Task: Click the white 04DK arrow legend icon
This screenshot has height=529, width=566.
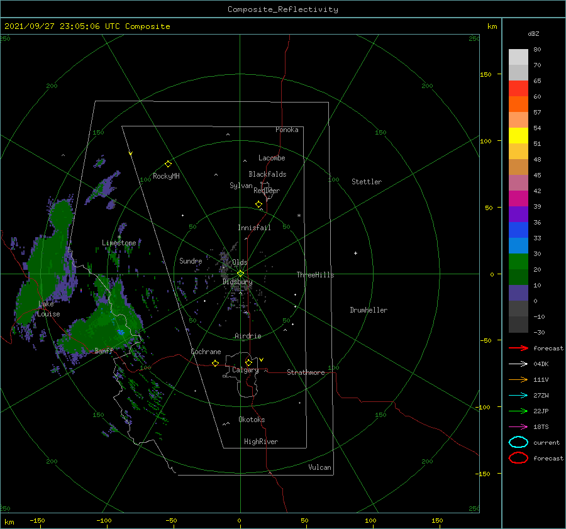Action: pyautogui.click(x=518, y=364)
